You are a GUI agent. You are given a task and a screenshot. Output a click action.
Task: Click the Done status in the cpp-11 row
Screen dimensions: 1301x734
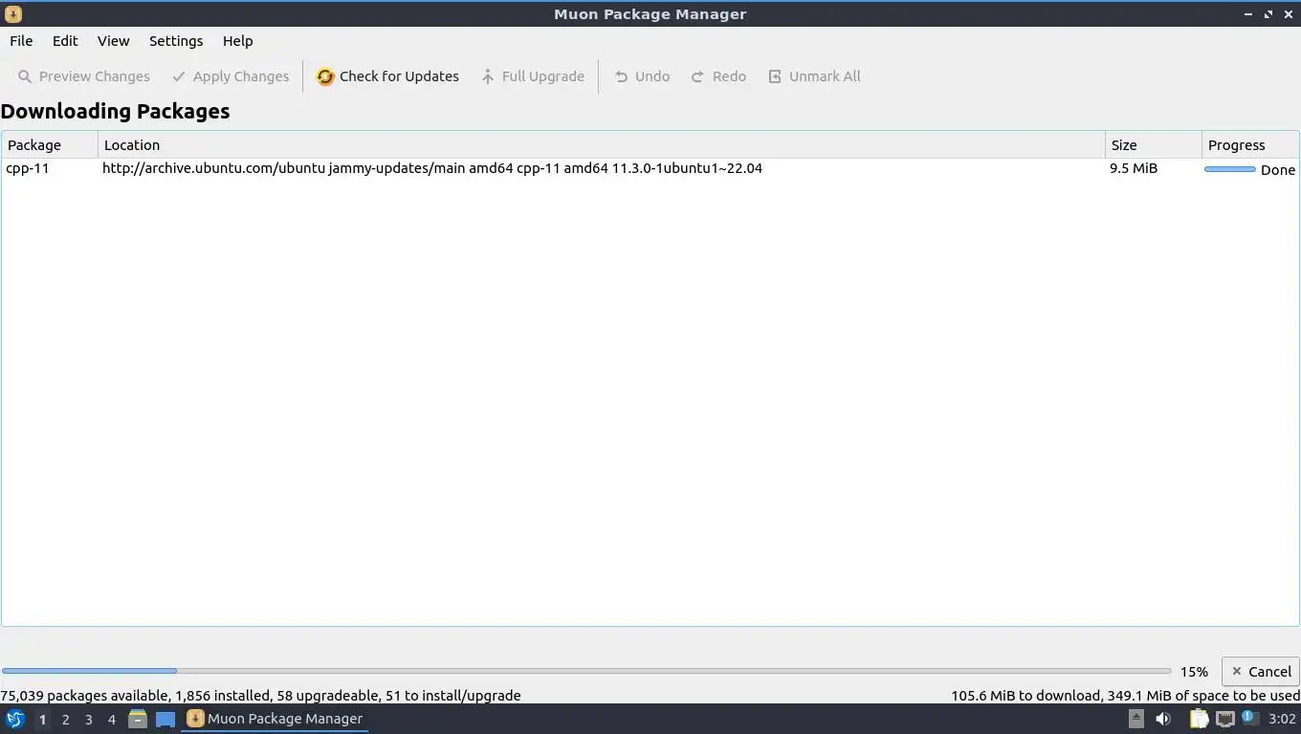click(1277, 170)
